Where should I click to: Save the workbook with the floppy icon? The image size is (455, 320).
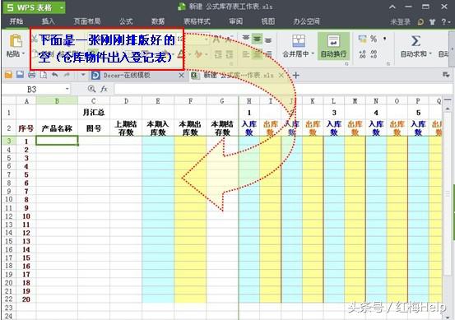point(20,75)
